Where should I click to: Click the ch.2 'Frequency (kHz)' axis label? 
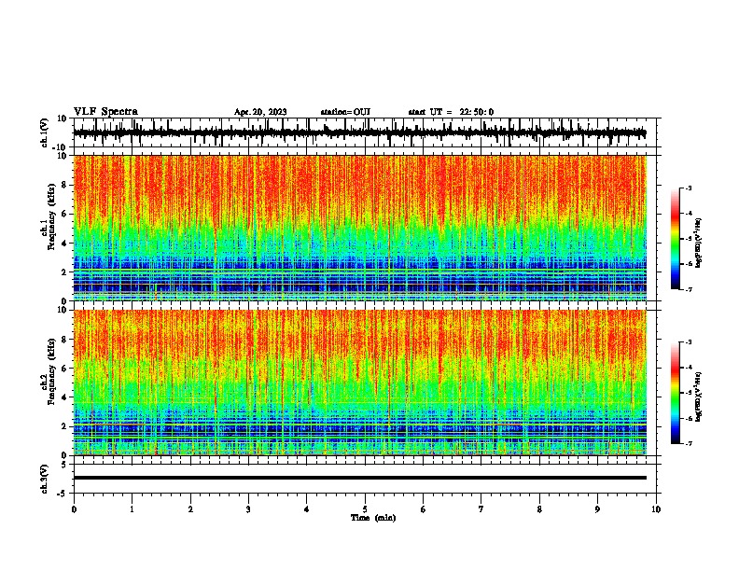pyautogui.click(x=51, y=371)
